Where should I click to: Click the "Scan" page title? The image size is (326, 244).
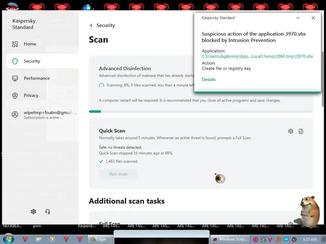99,40
